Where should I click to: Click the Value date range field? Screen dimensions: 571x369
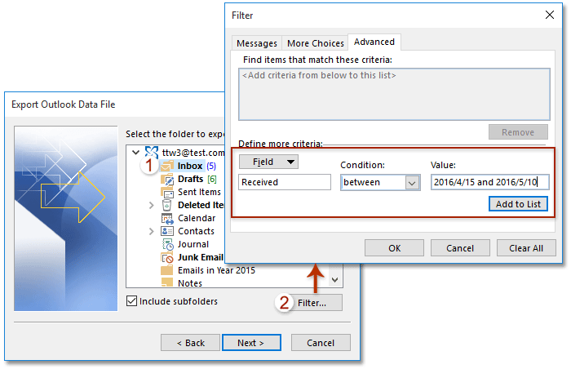[489, 182]
